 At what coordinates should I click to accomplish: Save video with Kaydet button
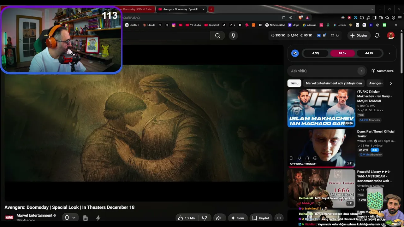tap(261, 218)
